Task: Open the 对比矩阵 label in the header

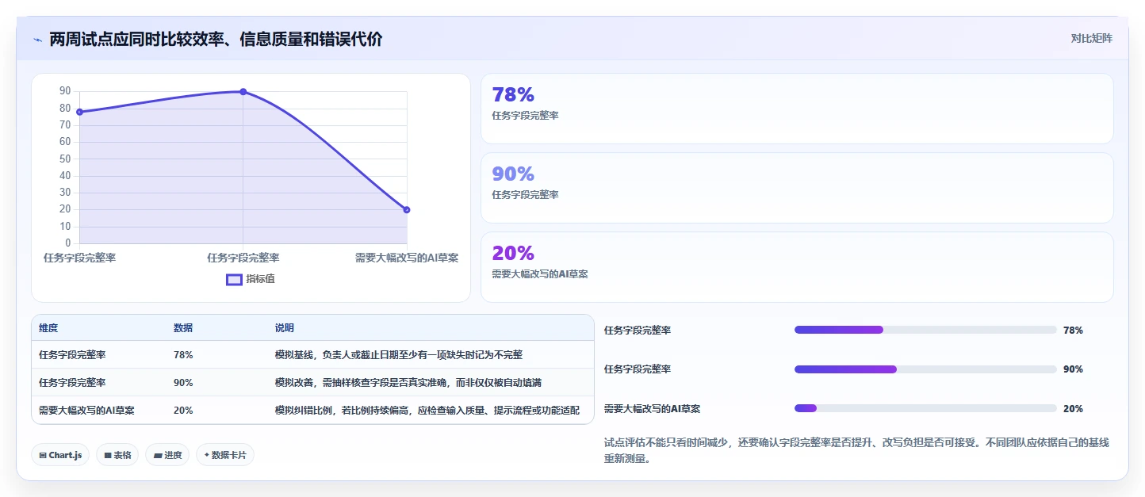Action: pos(1091,38)
